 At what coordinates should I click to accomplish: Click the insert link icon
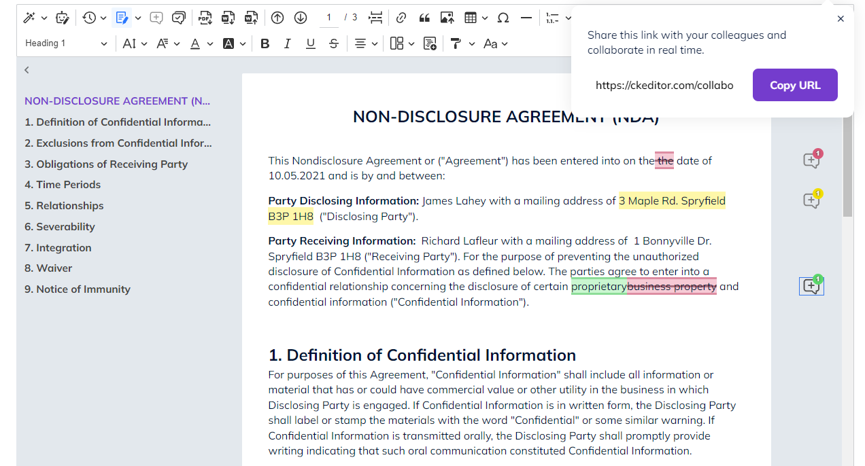(401, 18)
